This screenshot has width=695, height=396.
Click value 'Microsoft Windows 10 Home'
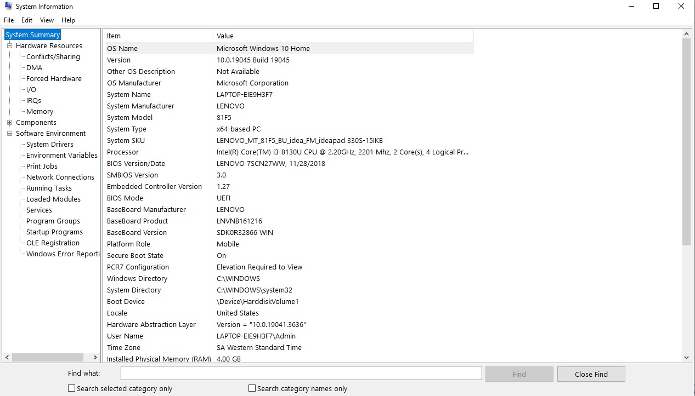[x=263, y=49]
